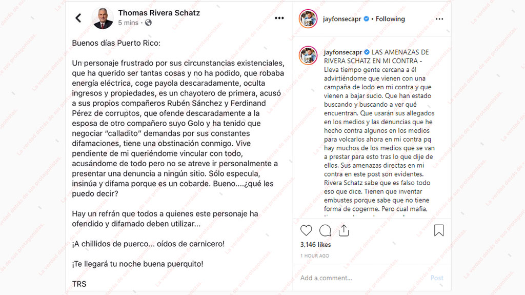
Task: Open jayfonsecapr username in Instagram header
Action: [x=342, y=19]
